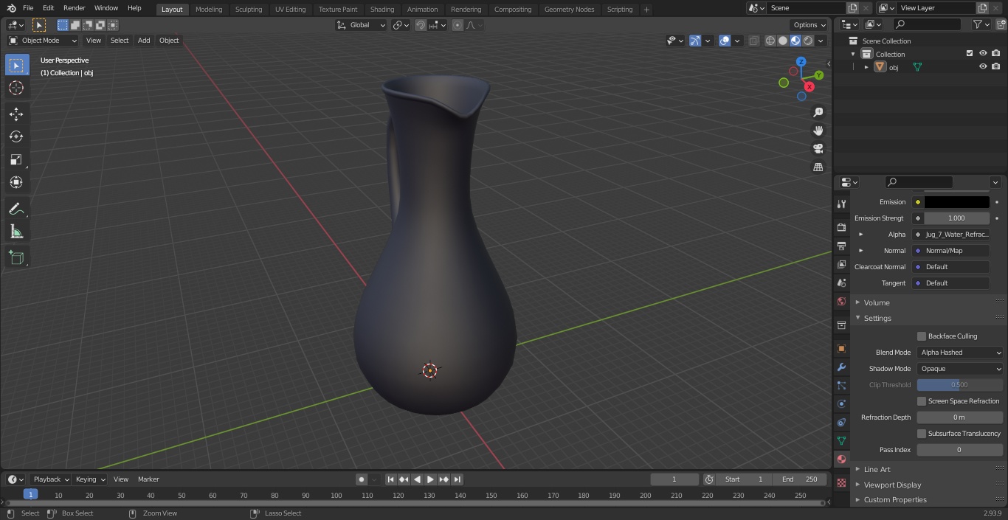1008x520 pixels.
Task: Toggle proportional editing button
Action: tap(458, 25)
